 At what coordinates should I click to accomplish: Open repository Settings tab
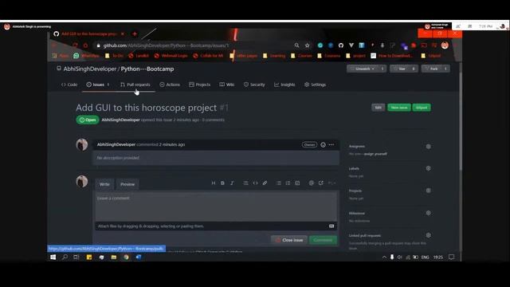coord(316,85)
